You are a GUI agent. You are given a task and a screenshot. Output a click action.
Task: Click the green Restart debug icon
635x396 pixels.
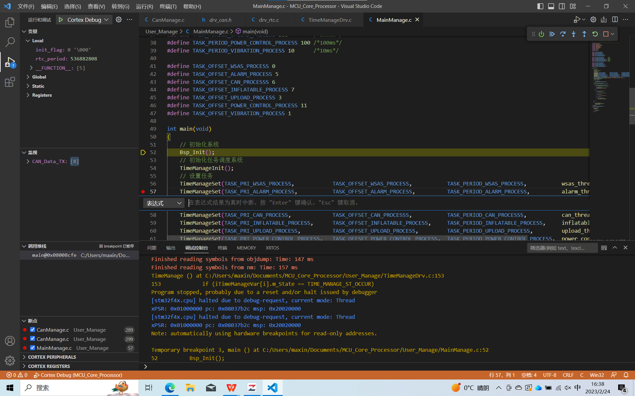595,34
